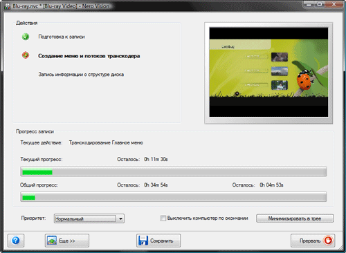The image size is (346, 253).
Task: Select the first video thumbnail in preview
Action: click(x=280, y=57)
